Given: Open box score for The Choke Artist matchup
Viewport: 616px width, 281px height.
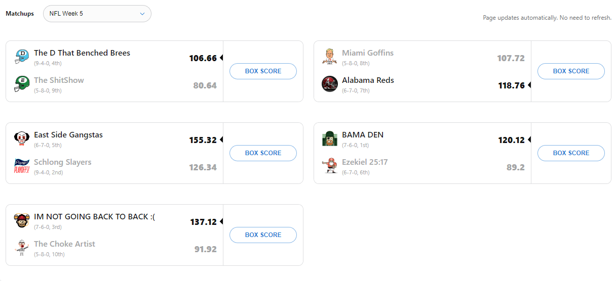Looking at the screenshot, I should point(263,235).
